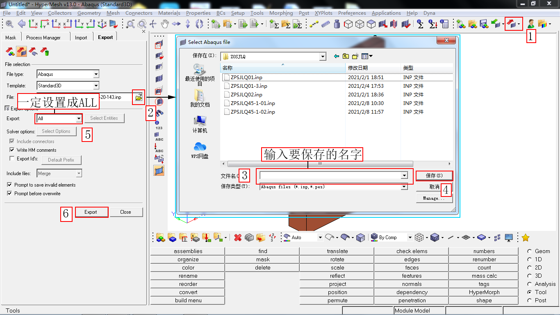The image size is (560, 315).
Task: Click the Import Solver Deck toolbar icon
Action: point(495,24)
